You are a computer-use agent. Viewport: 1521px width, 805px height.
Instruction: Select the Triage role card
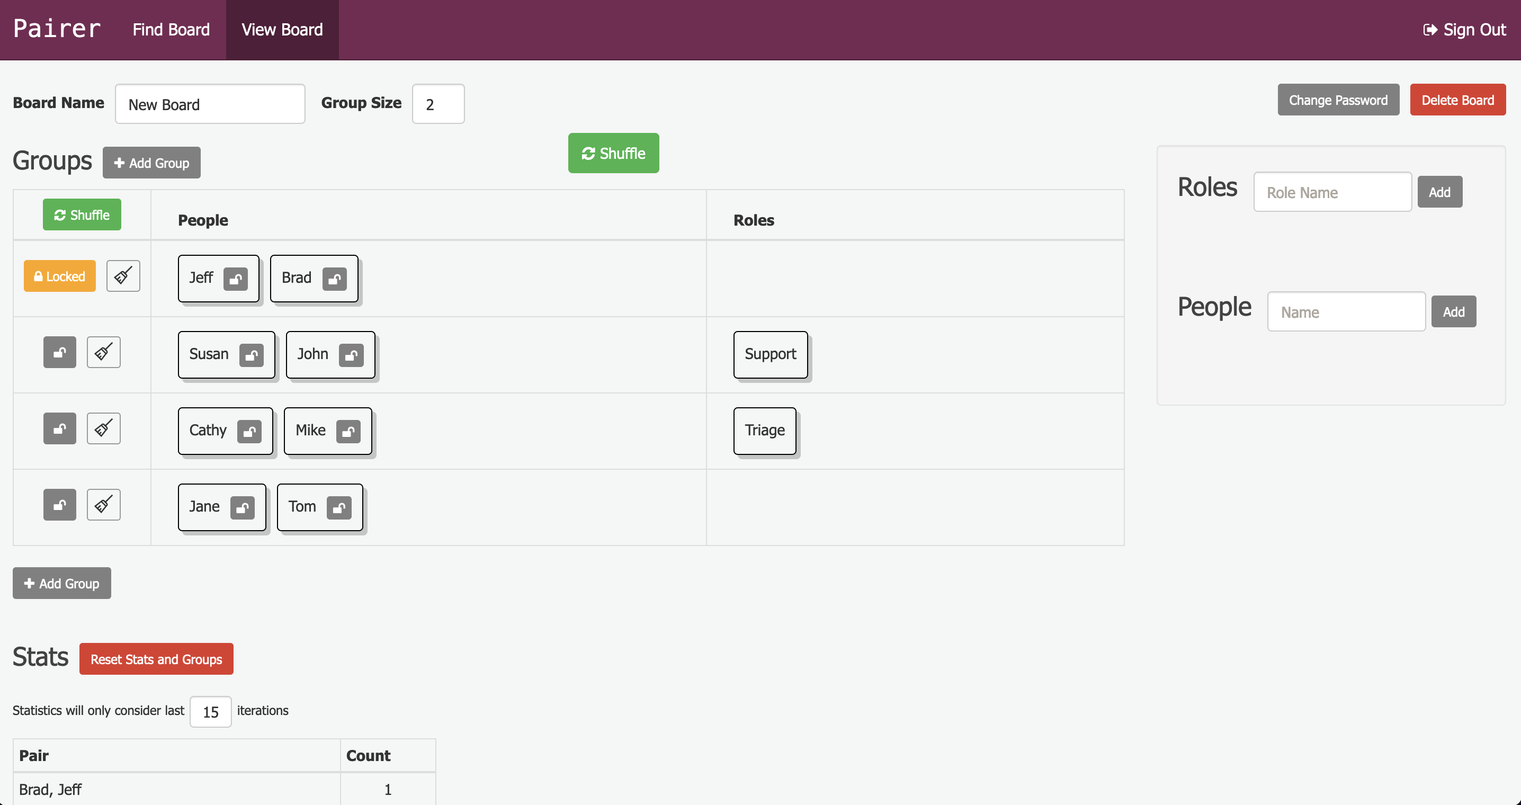point(765,431)
